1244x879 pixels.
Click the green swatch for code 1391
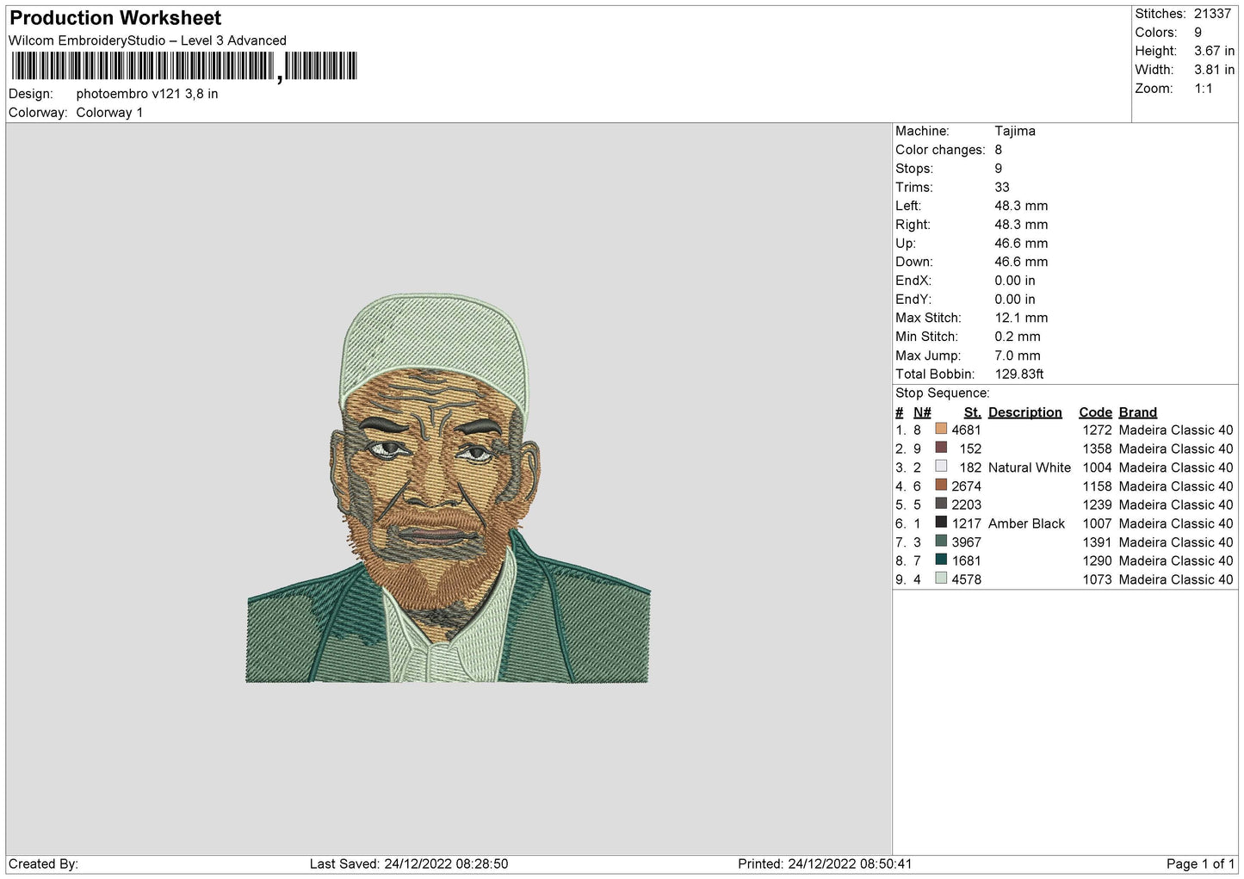(941, 542)
